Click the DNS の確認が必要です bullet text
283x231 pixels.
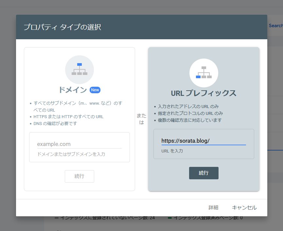click(x=55, y=123)
